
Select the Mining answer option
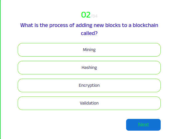point(89,50)
